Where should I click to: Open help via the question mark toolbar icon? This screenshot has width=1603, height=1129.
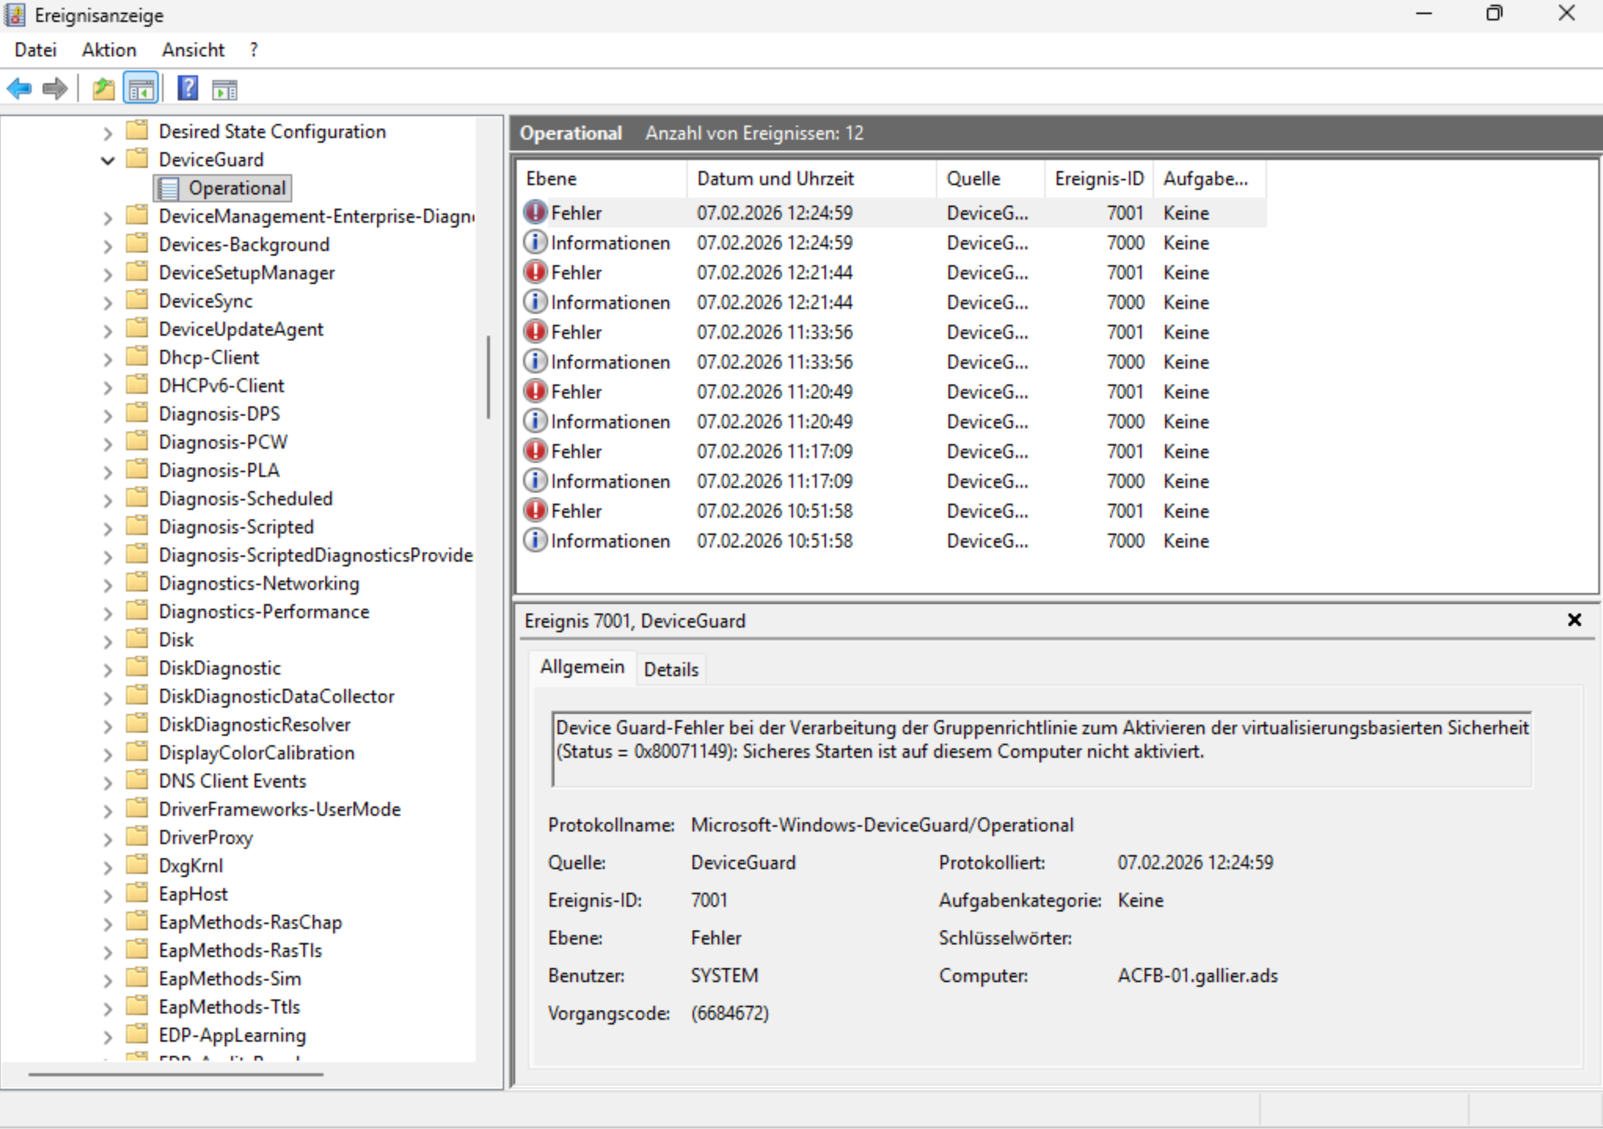[x=188, y=88]
